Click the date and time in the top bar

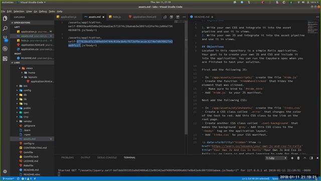(160, 2)
